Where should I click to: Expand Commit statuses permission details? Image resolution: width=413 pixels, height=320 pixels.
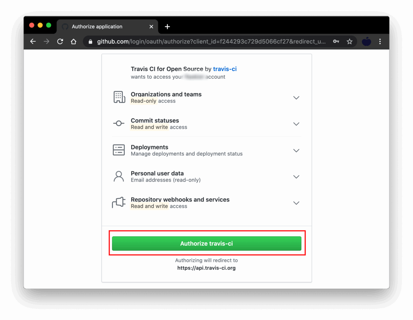[296, 124]
